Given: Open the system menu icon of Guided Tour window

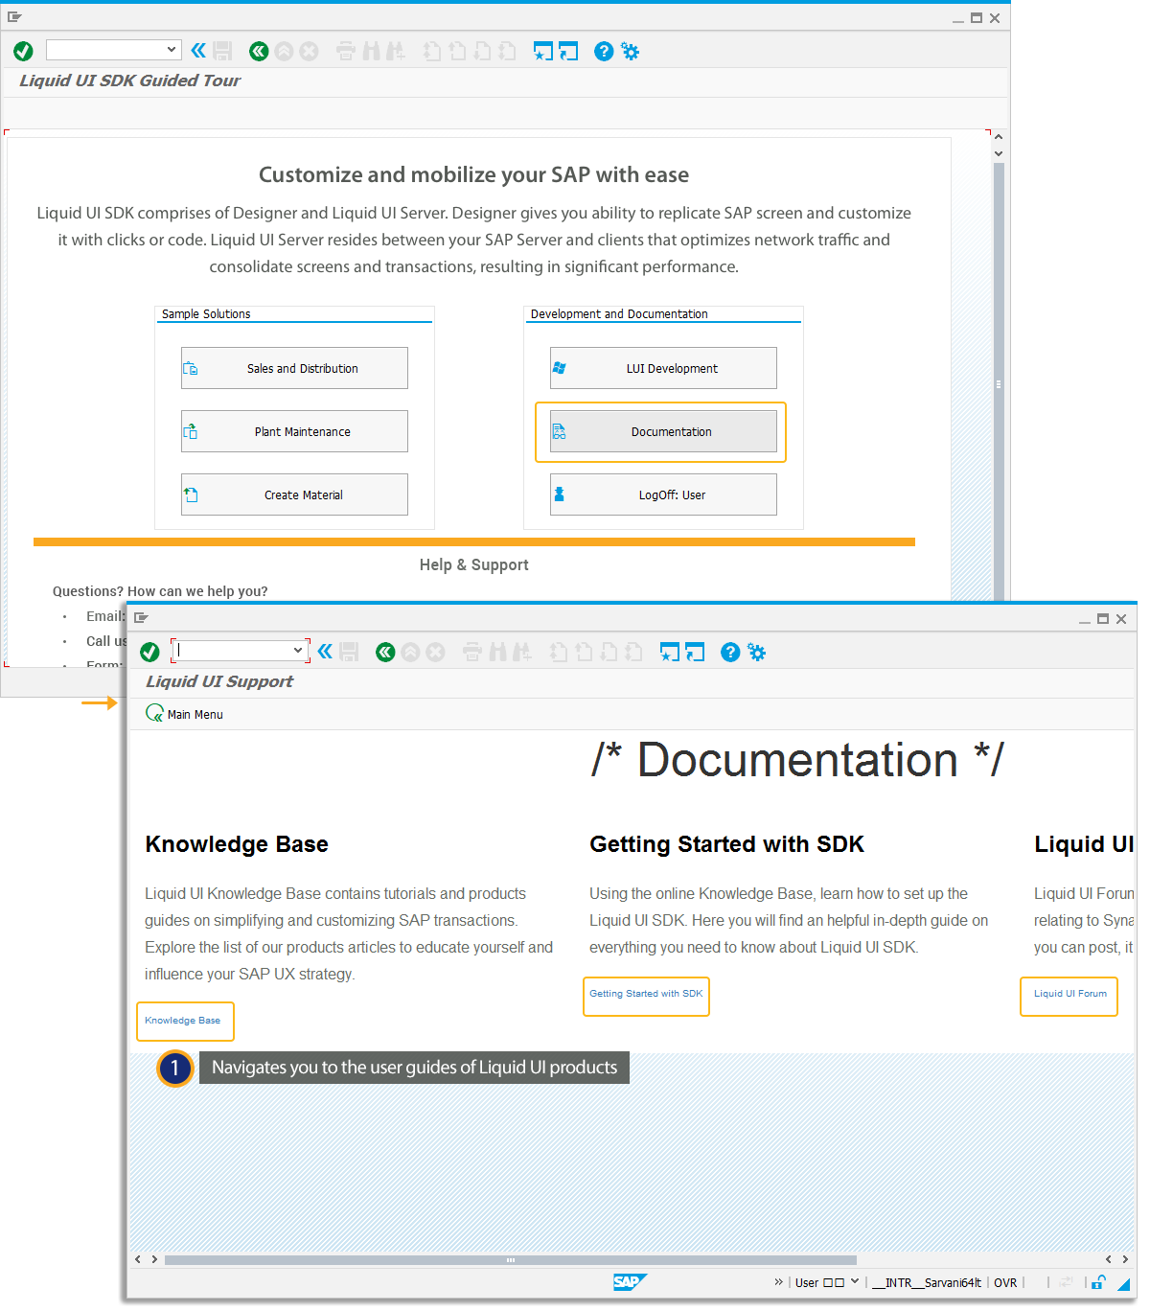Looking at the screenshot, I should tap(14, 17).
